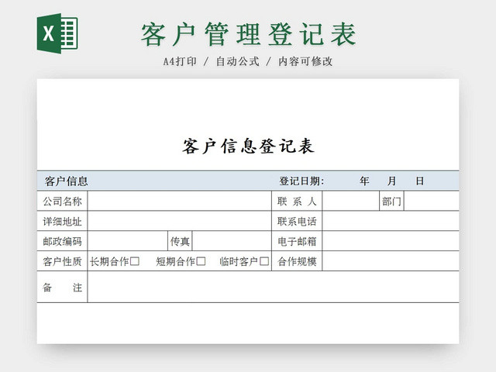496x372 pixels.
Task: Click the empty field beside 传真
Action: coord(232,241)
